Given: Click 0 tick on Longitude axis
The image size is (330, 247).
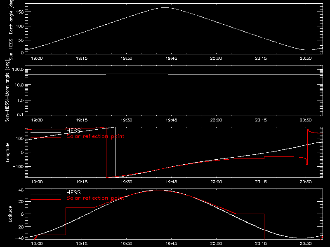Looking at the screenshot, I should 22,152.
